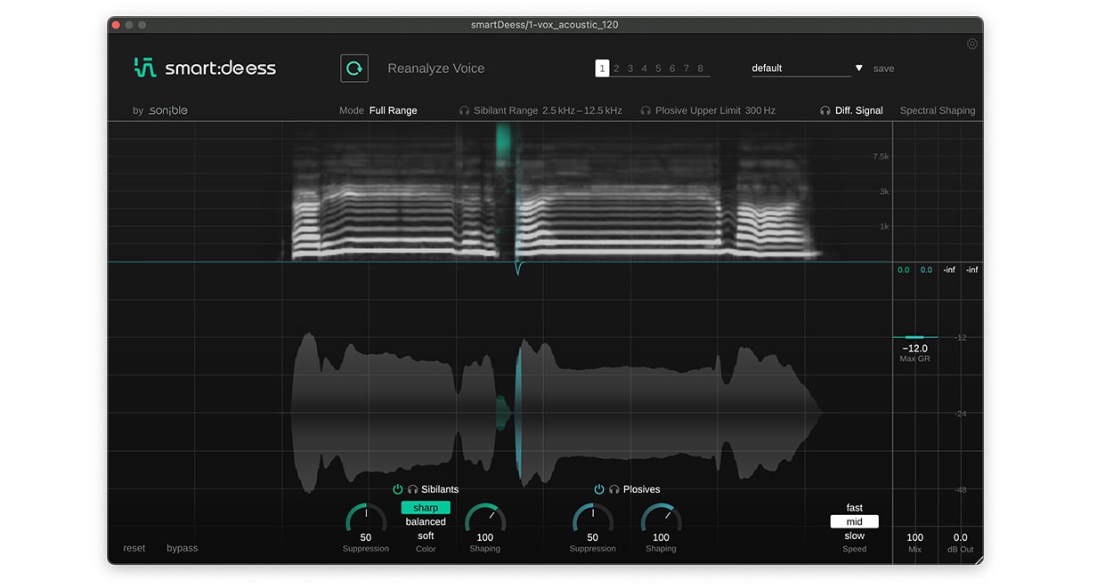Image resolution: width=1097 pixels, height=588 pixels.
Task: Click the Max GR -12.0 slider handle
Action: coord(915,338)
